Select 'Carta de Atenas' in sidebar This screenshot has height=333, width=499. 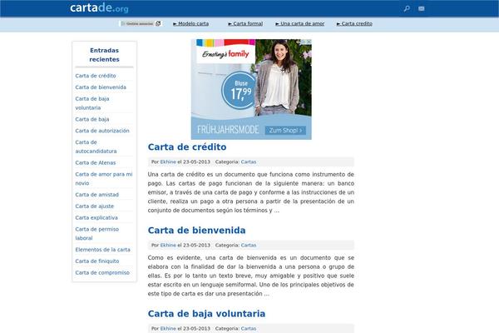[x=95, y=162]
